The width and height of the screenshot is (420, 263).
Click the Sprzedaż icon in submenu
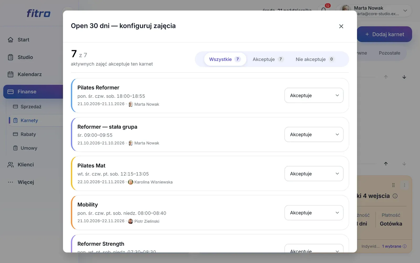coord(15,107)
